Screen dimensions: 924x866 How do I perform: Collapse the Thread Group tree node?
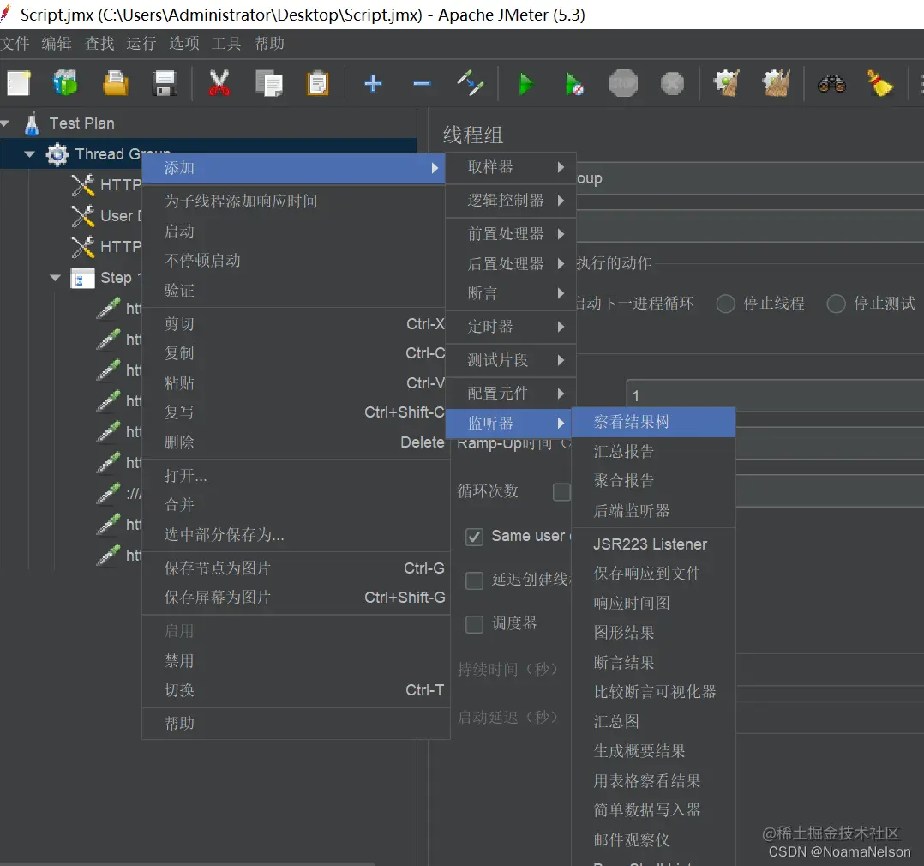[29, 154]
